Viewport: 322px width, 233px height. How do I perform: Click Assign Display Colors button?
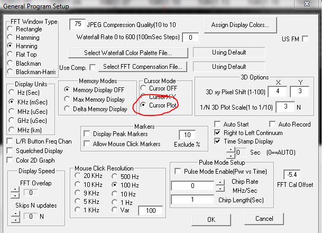pos(240,24)
